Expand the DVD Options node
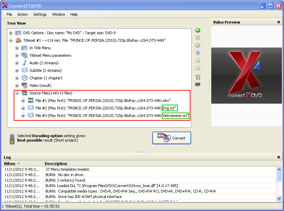 tap(11, 33)
